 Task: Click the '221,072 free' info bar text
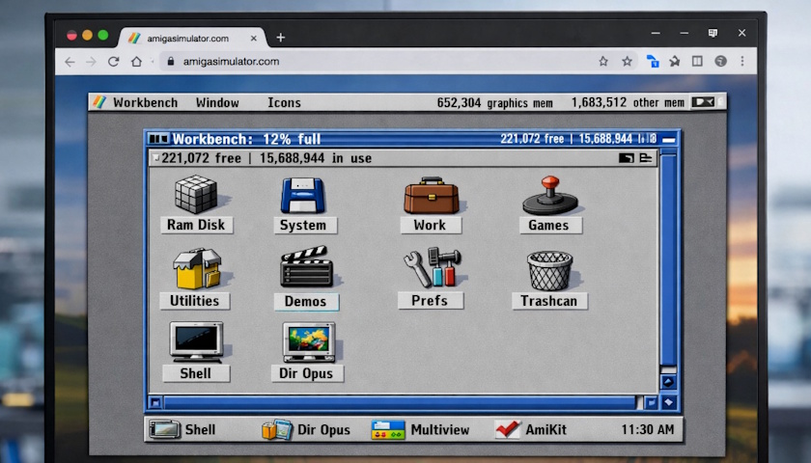click(x=201, y=158)
